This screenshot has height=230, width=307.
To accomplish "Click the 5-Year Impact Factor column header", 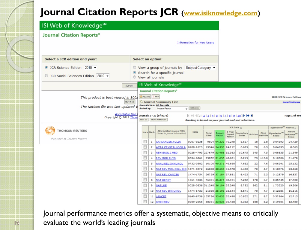I will (230, 134).
